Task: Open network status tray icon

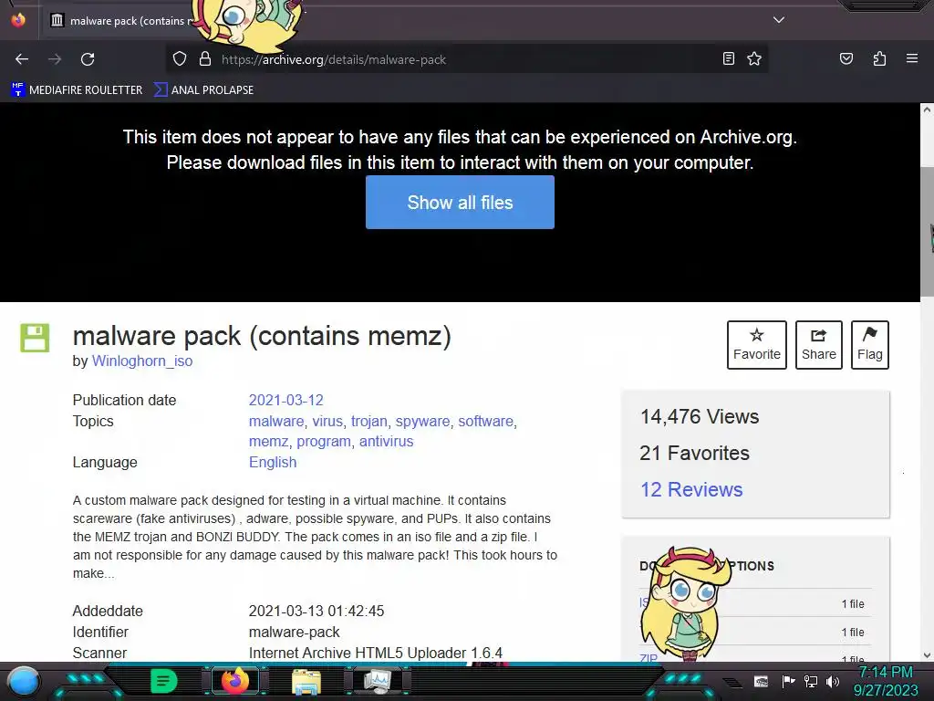Action: pyautogui.click(x=810, y=681)
